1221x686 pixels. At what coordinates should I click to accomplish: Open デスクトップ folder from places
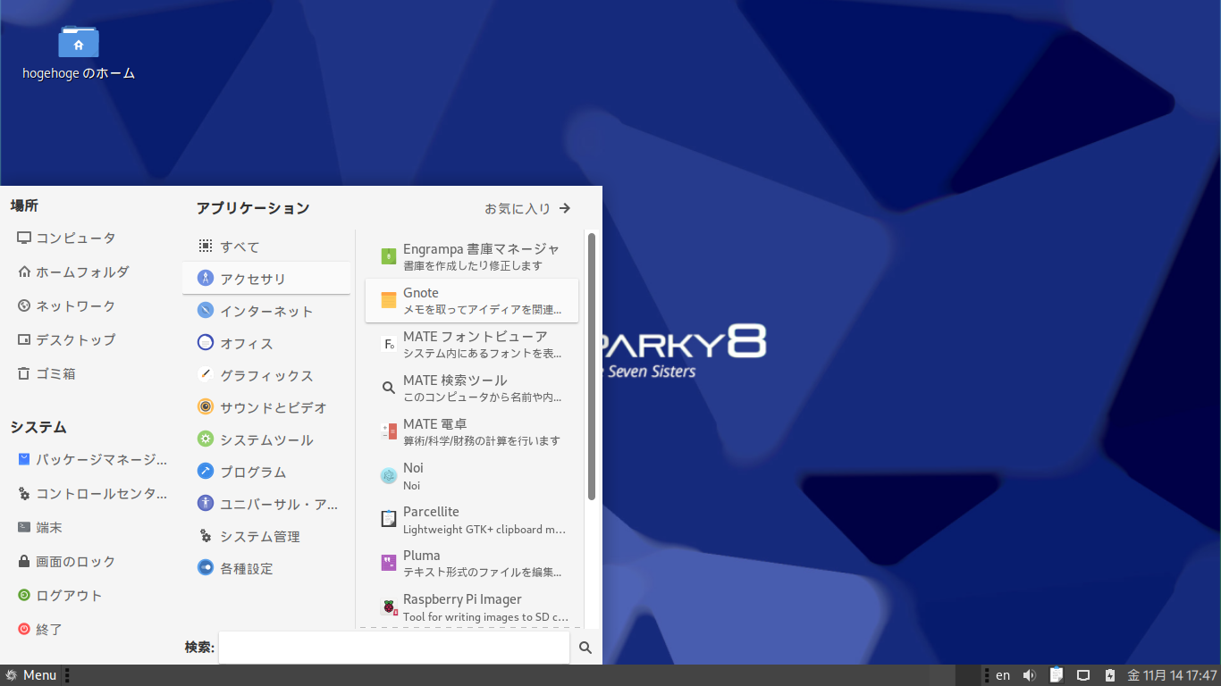(89, 339)
